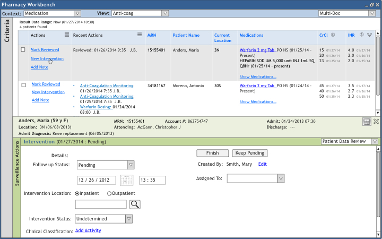Image resolution: width=382 pixels, height=239 pixels.
Task: Click the INR column chevron icon
Action: (x=370, y=35)
